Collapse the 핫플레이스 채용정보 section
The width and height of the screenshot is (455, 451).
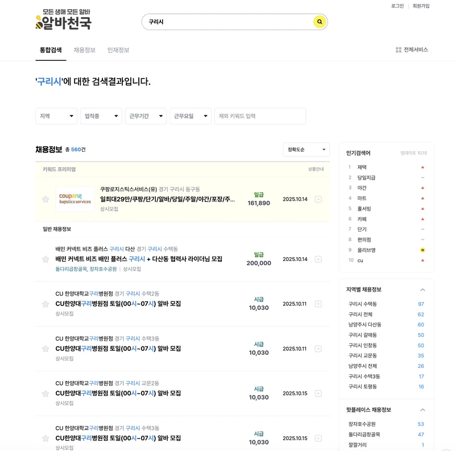coord(423,410)
